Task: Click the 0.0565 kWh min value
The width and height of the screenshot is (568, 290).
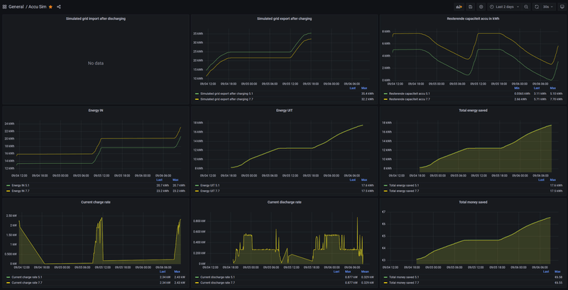Action: [523, 94]
